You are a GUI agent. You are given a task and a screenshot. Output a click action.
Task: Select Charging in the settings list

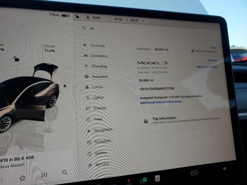98,66
